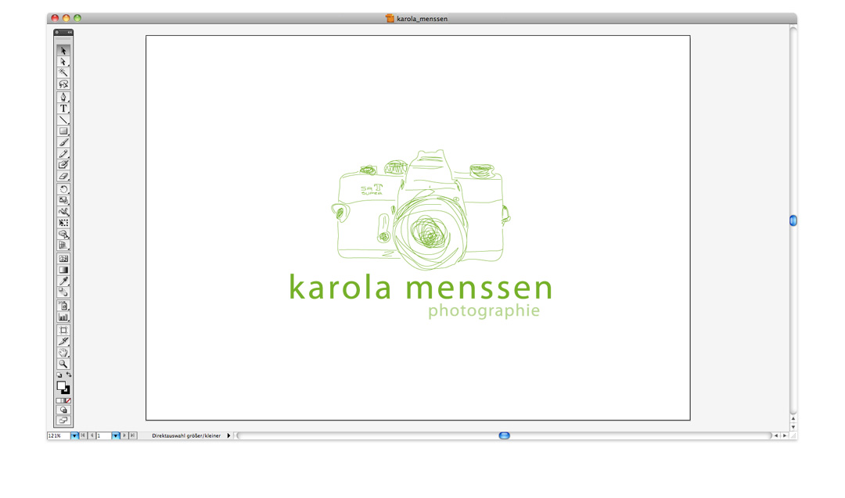Viewport: 845px width, 498px height.
Task: Go to the next artboard
Action: [x=124, y=435]
